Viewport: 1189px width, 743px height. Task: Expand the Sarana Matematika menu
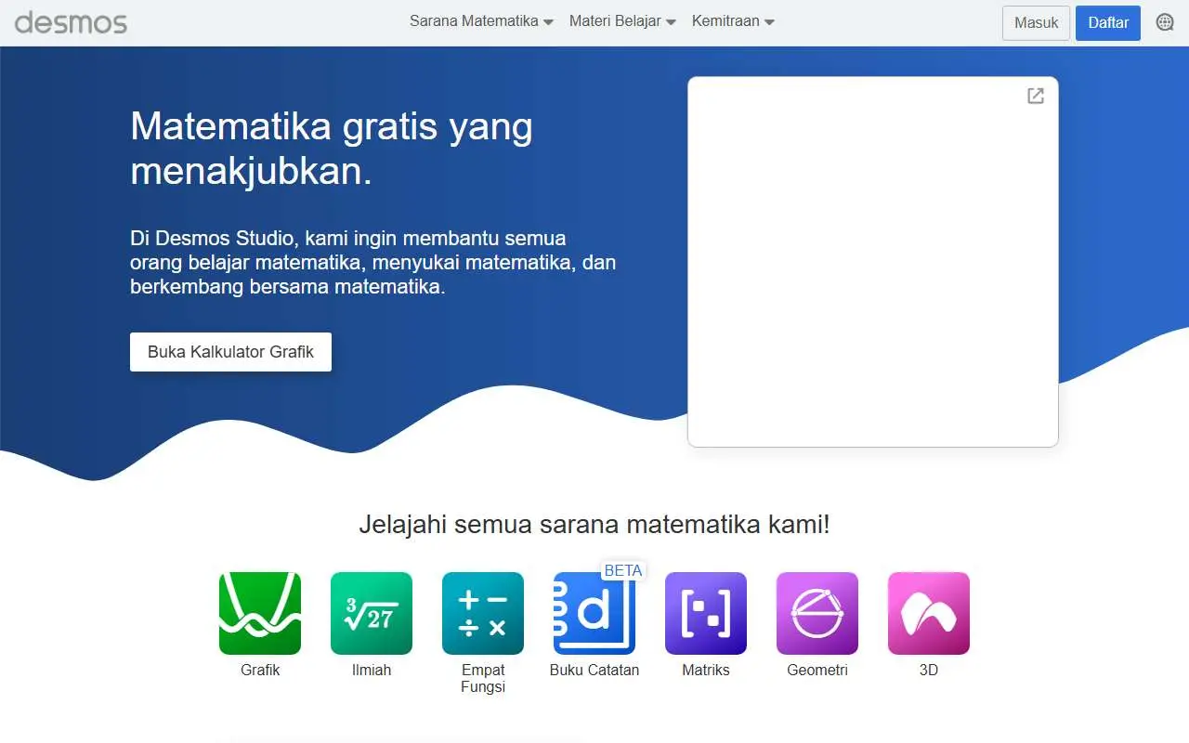(481, 21)
